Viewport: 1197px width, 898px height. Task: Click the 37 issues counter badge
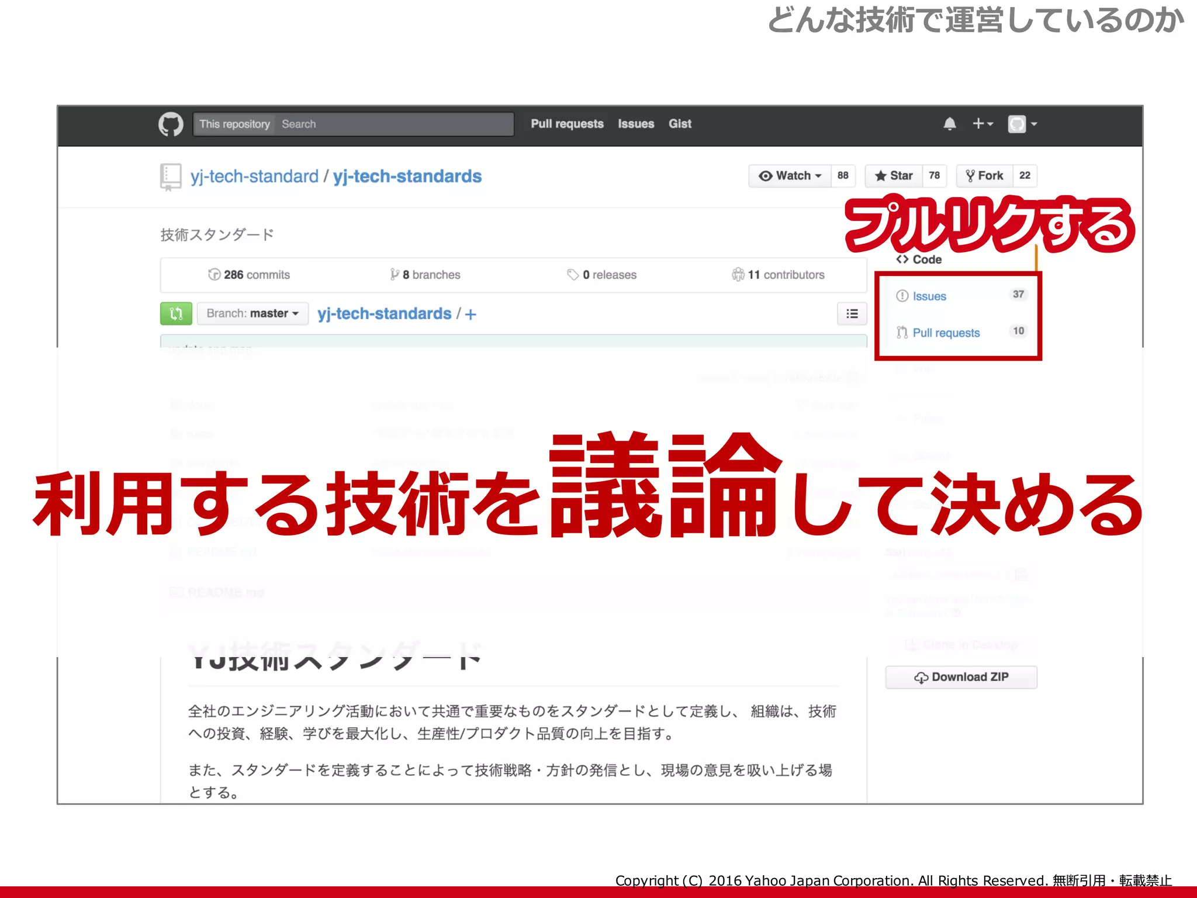click(1018, 295)
